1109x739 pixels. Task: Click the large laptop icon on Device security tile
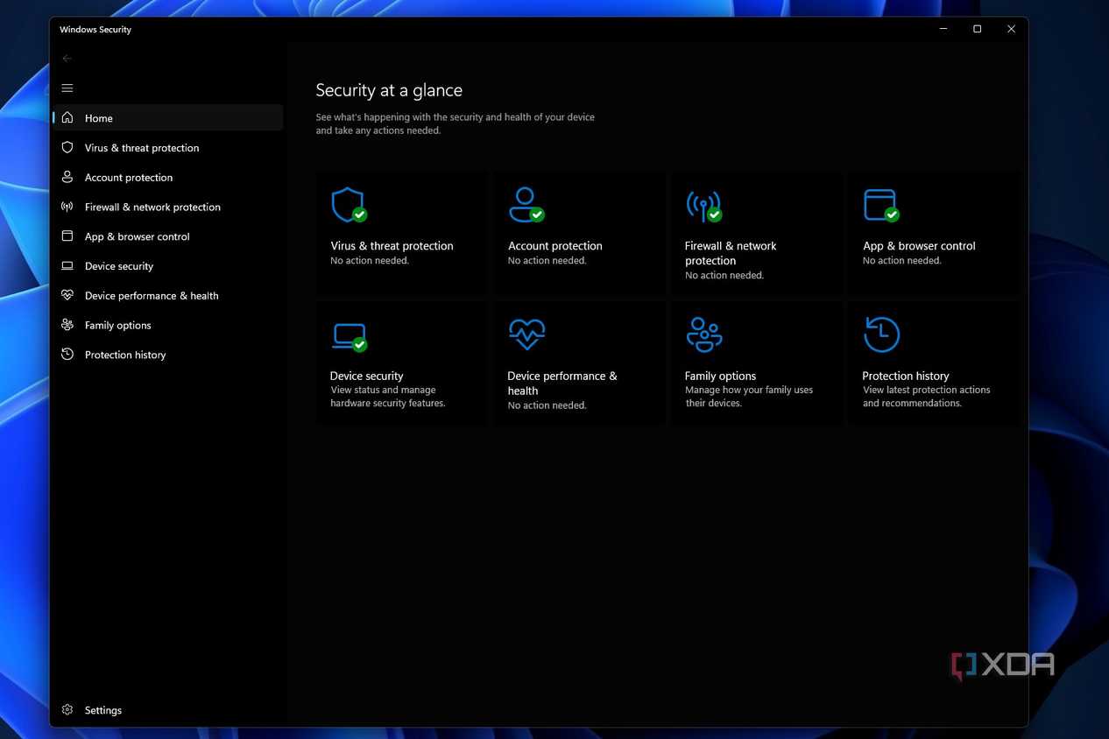349,336
